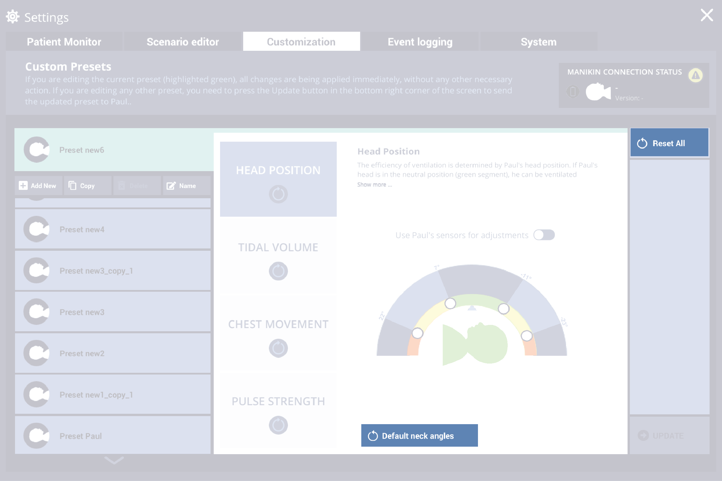The image size is (722, 481).
Task: Click the yellow connection warning icon
Action: click(695, 75)
